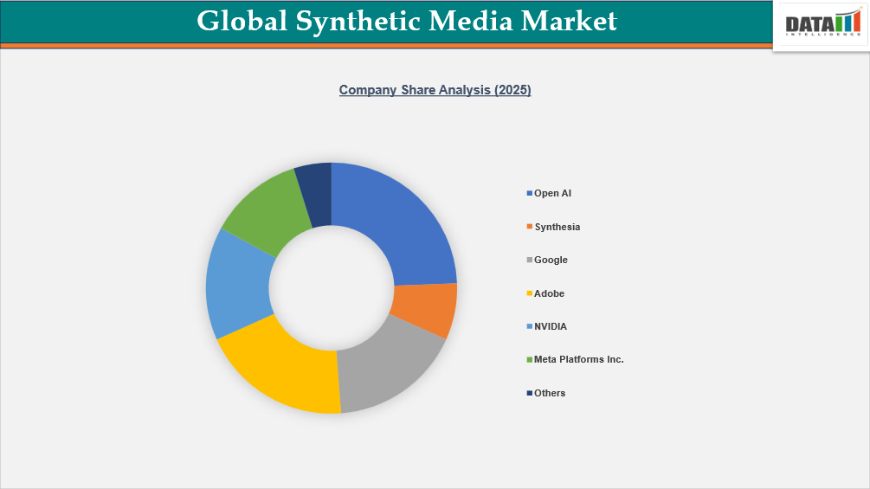Click the Company Share Analysis (2025) heading

435,90
